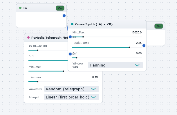Select the Periodic Telegraph Noise node title
This screenshot has height=115, width=177.
click(49, 38)
